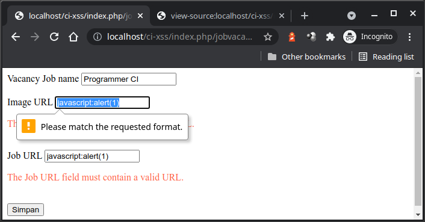
Task: Click the 'Please match the requested format.' message
Action: click(112, 127)
